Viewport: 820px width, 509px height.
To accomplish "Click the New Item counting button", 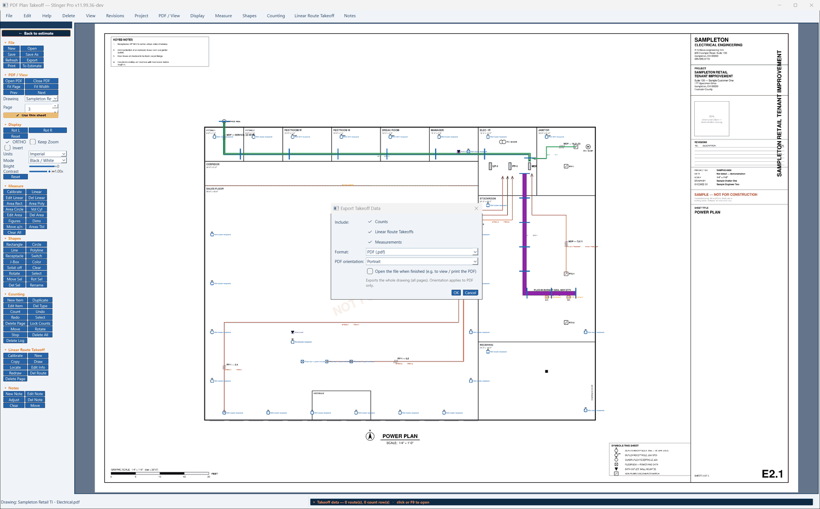I will pos(15,300).
